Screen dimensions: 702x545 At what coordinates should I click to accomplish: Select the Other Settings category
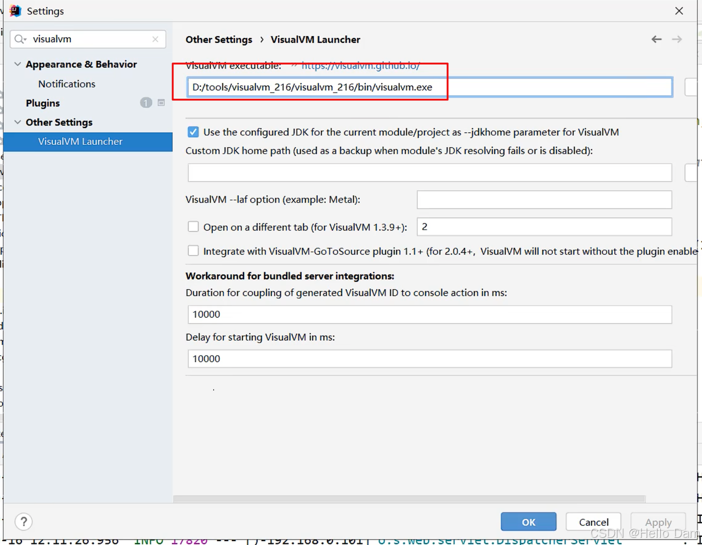[59, 122]
